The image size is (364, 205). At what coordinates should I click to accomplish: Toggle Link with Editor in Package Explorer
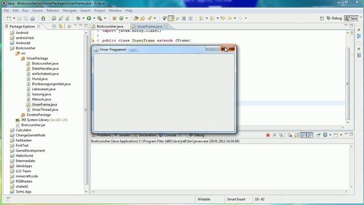[61, 26]
